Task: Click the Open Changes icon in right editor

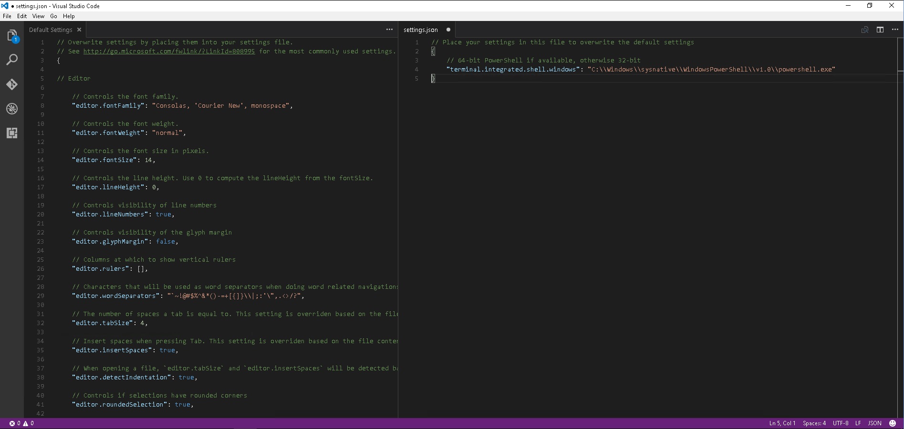Action: 865,30
